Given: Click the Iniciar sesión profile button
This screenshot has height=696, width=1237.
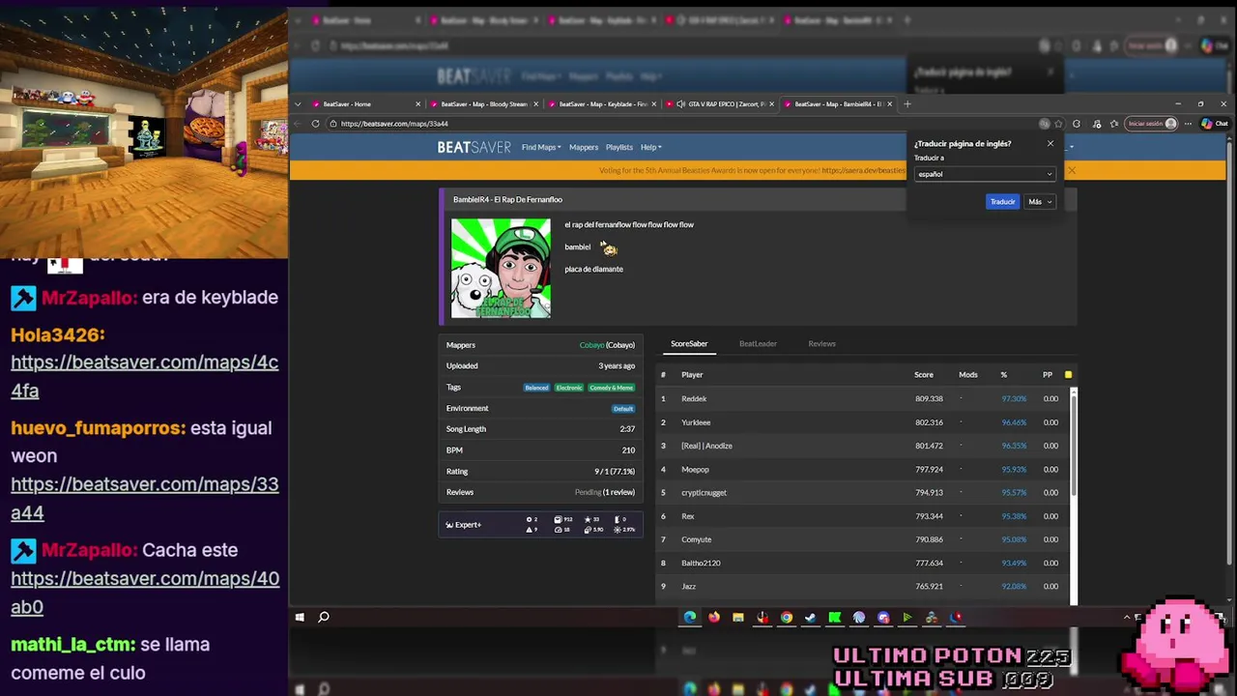Looking at the screenshot, I should click(x=1151, y=124).
